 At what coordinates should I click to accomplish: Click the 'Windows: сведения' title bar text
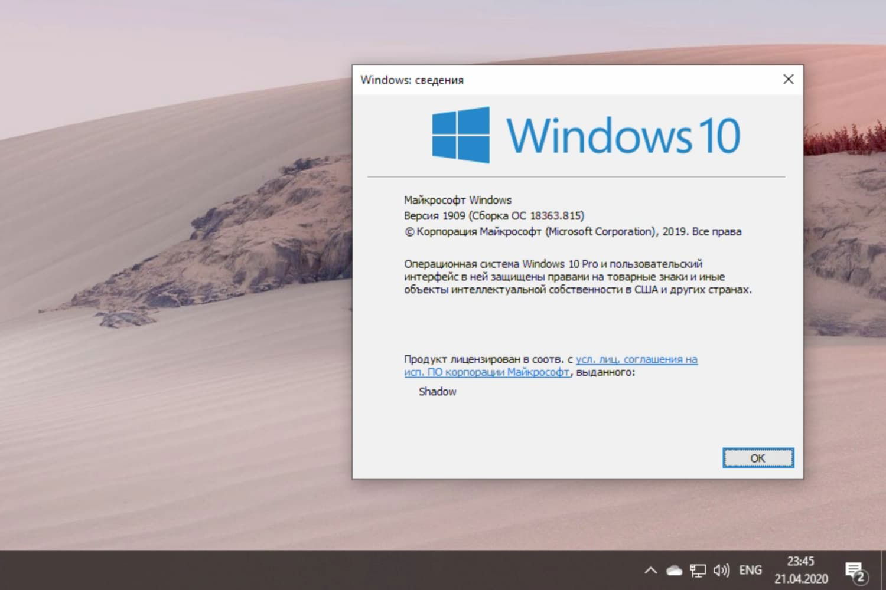point(412,80)
